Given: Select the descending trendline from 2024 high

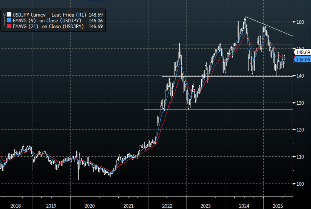Looking at the screenshot, I should coord(270,27).
